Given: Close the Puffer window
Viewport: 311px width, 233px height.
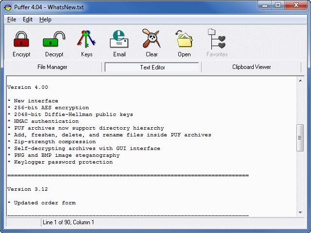Looking at the screenshot, I should (296, 5).
